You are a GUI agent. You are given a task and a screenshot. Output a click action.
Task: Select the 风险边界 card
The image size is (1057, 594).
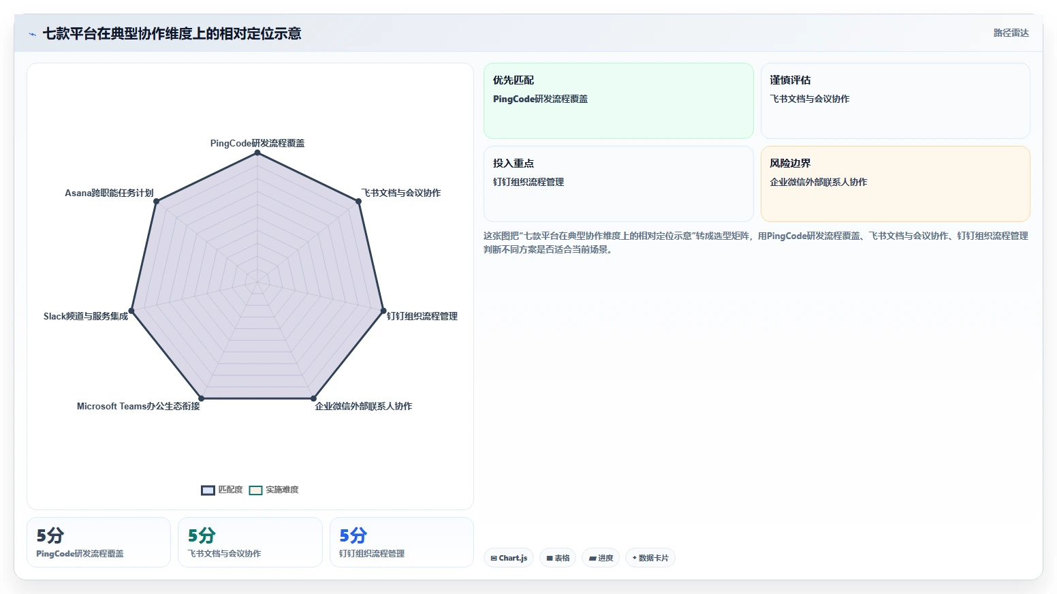click(x=895, y=184)
